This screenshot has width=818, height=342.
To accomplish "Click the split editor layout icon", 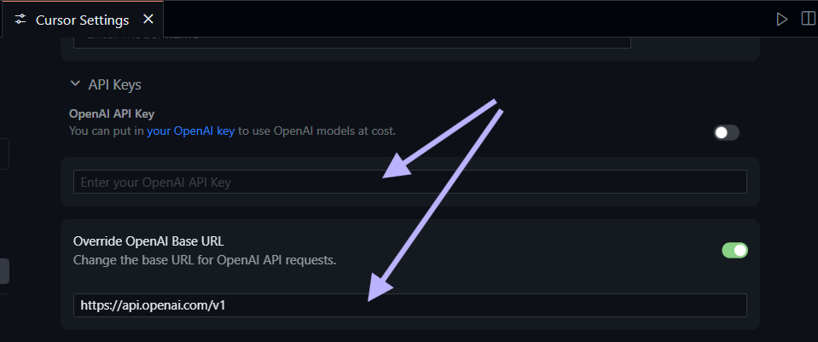I will (x=807, y=19).
